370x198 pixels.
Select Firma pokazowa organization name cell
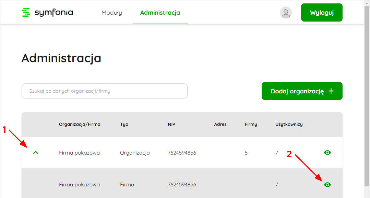tap(79, 153)
